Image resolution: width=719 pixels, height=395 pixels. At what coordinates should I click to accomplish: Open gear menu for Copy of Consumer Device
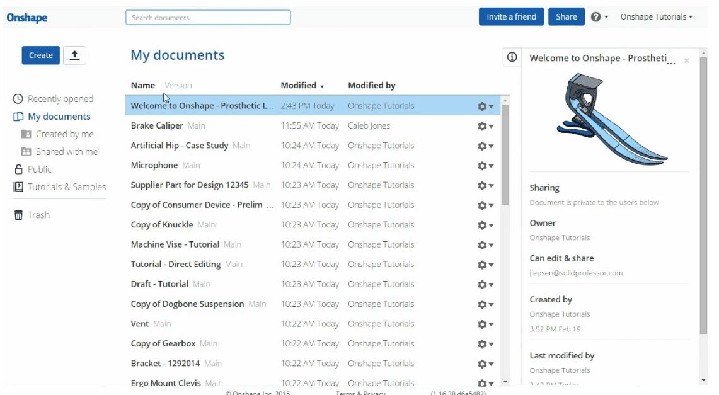486,205
